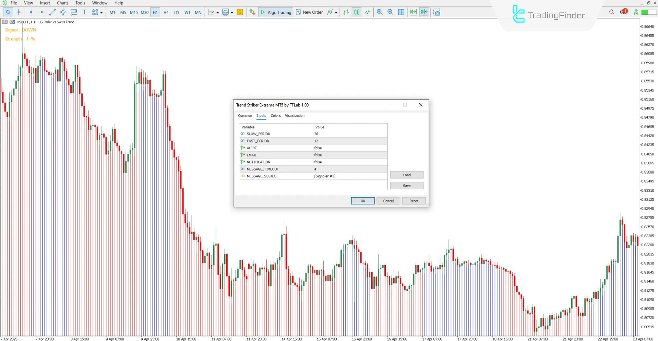This screenshot has height=341, width=658.
Task: Expand the chart type dropdown arrow
Action: pos(217,12)
